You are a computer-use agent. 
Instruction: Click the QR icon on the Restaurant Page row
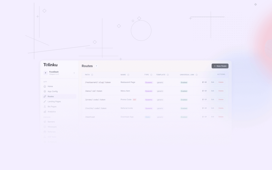(x=204, y=82)
